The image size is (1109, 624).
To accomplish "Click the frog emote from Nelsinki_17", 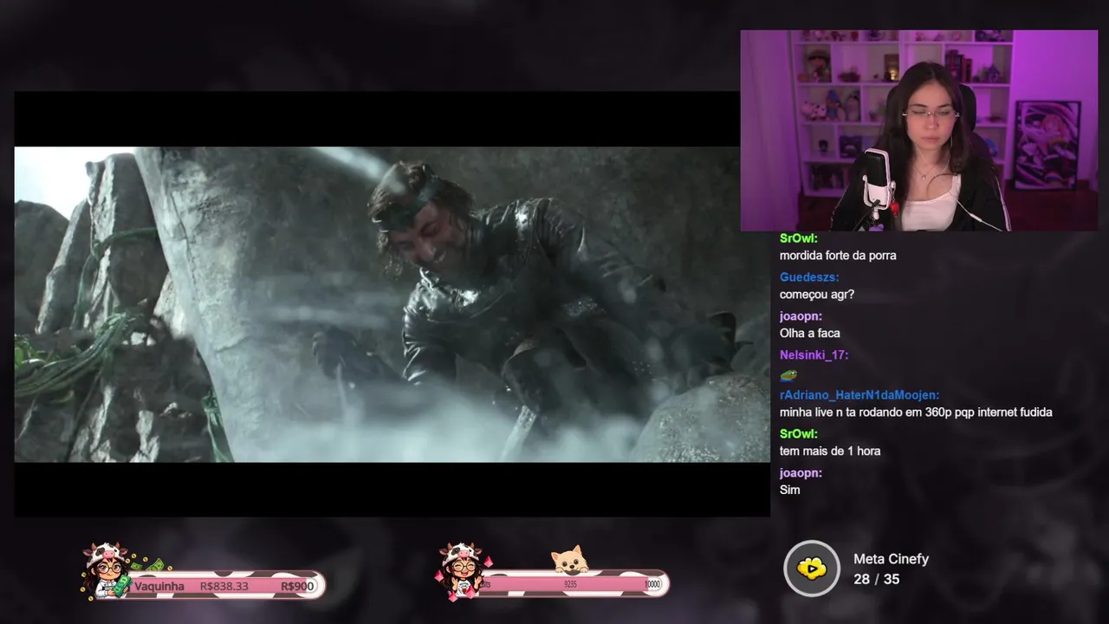I will [788, 374].
